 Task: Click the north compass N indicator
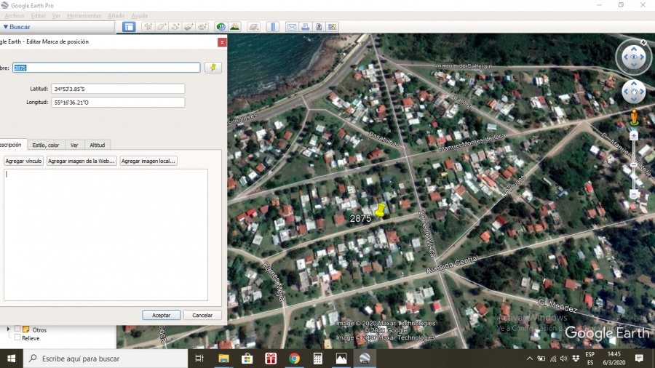tap(643, 43)
